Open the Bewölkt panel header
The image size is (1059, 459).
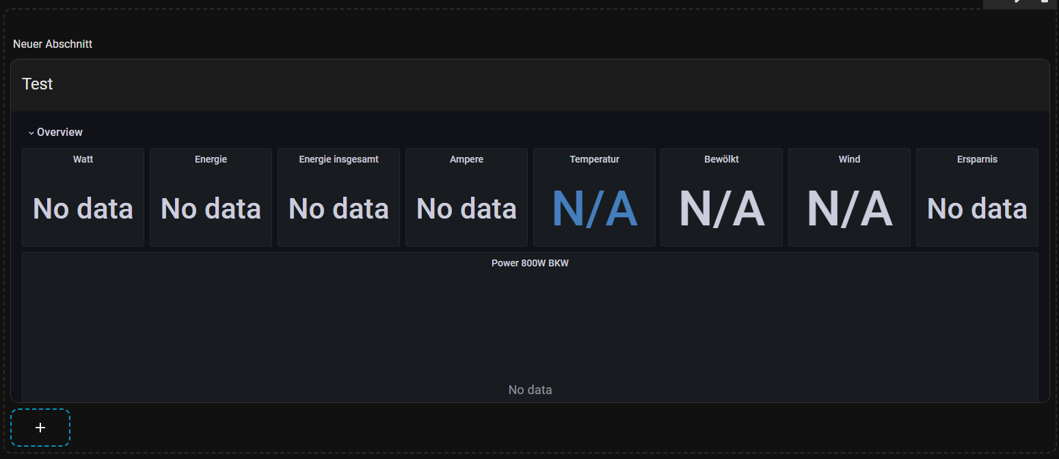click(721, 159)
